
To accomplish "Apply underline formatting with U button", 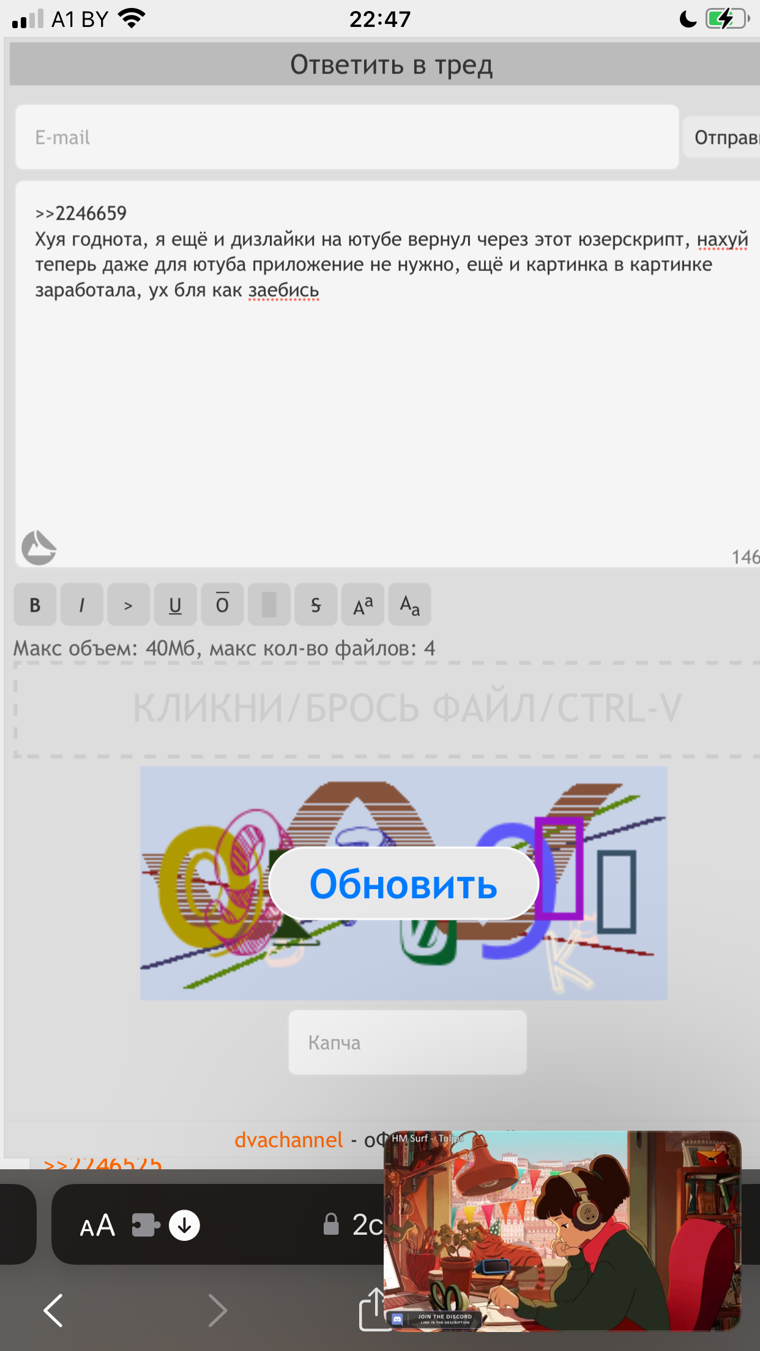I will point(176,605).
